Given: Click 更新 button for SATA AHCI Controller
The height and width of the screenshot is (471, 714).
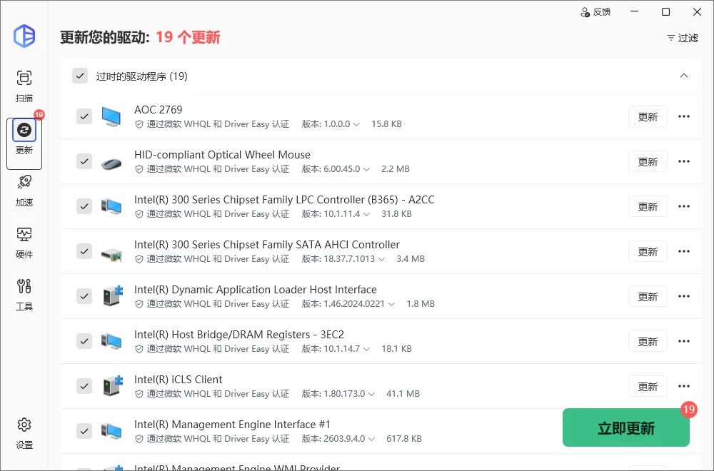Looking at the screenshot, I should click(648, 252).
